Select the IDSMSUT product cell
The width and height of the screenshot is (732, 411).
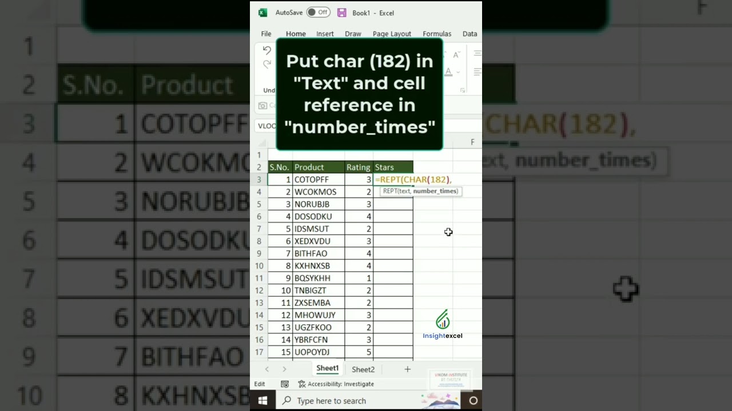[319, 229]
